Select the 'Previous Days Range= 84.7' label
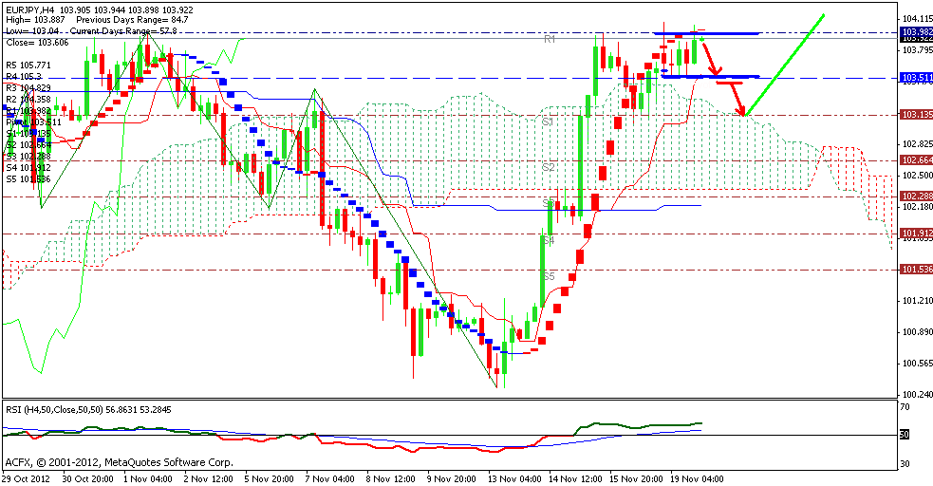933x486 pixels. (x=132, y=20)
